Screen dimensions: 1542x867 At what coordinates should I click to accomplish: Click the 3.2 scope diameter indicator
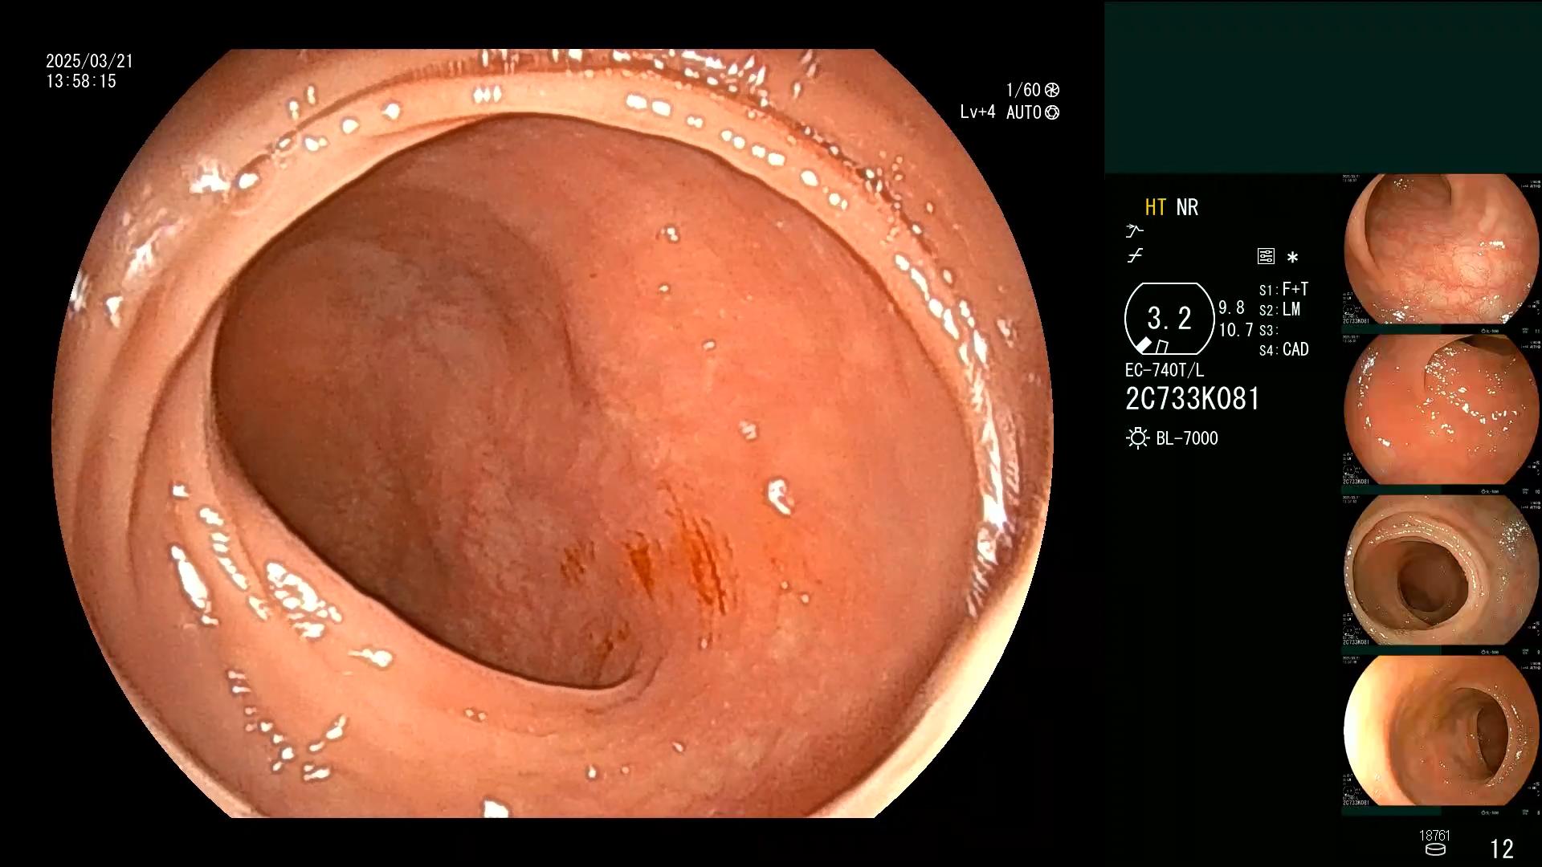[1169, 318]
